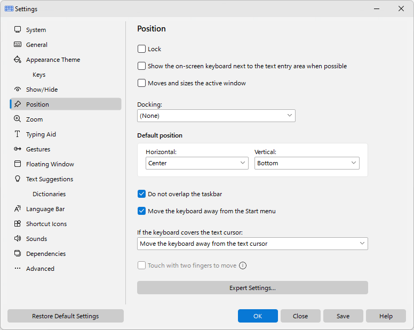414x330 pixels.
Task: Open the Keys sub-page
Action: tap(66, 75)
